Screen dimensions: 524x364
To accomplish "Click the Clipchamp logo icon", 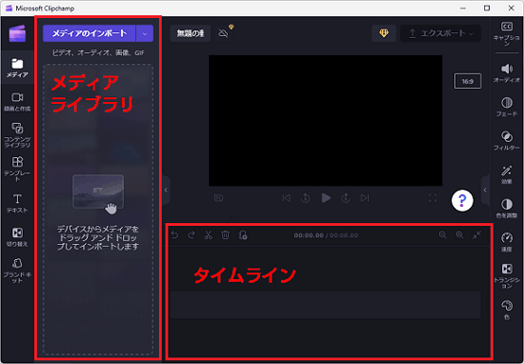I will pos(17,33).
